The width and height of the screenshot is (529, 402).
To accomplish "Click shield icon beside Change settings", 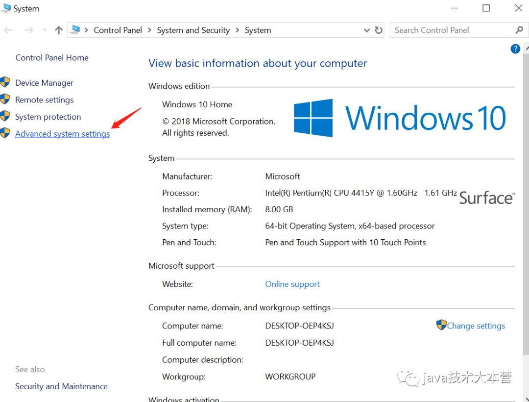I will [x=441, y=325].
